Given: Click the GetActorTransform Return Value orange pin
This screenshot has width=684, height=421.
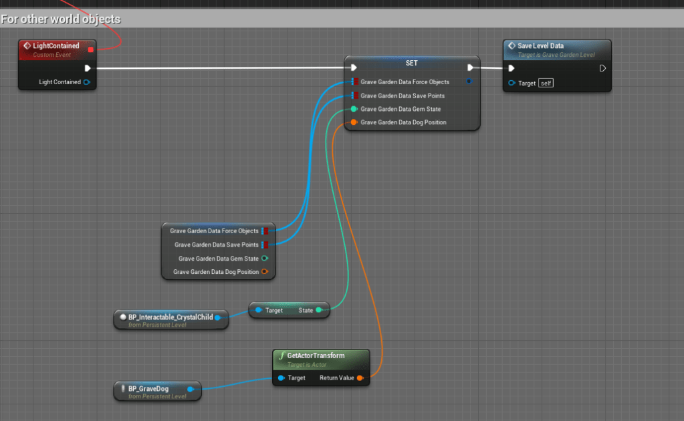Looking at the screenshot, I should 360,378.
